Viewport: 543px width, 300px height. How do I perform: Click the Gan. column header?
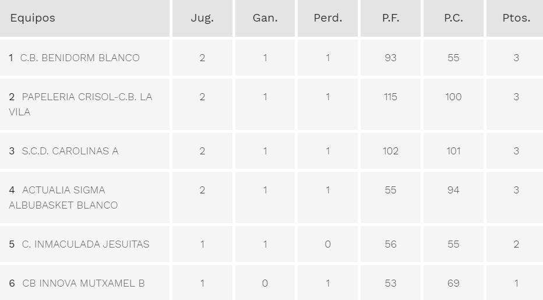pos(265,17)
